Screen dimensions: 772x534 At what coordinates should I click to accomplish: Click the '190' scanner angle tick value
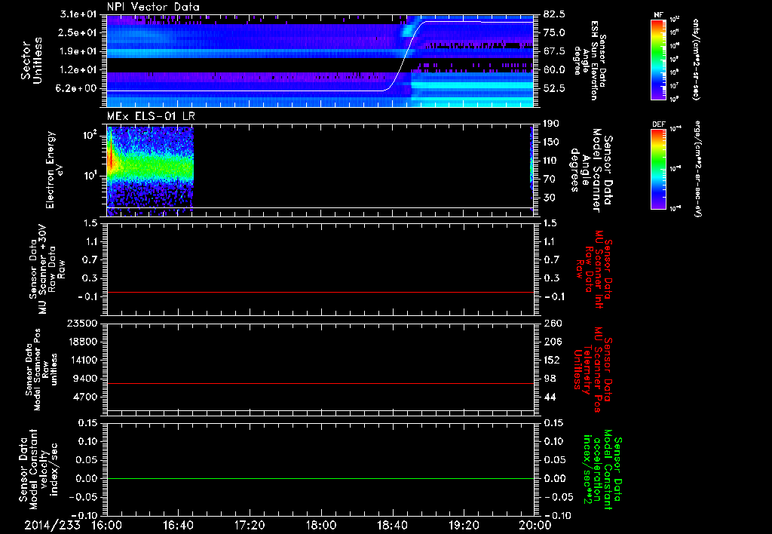click(x=551, y=124)
